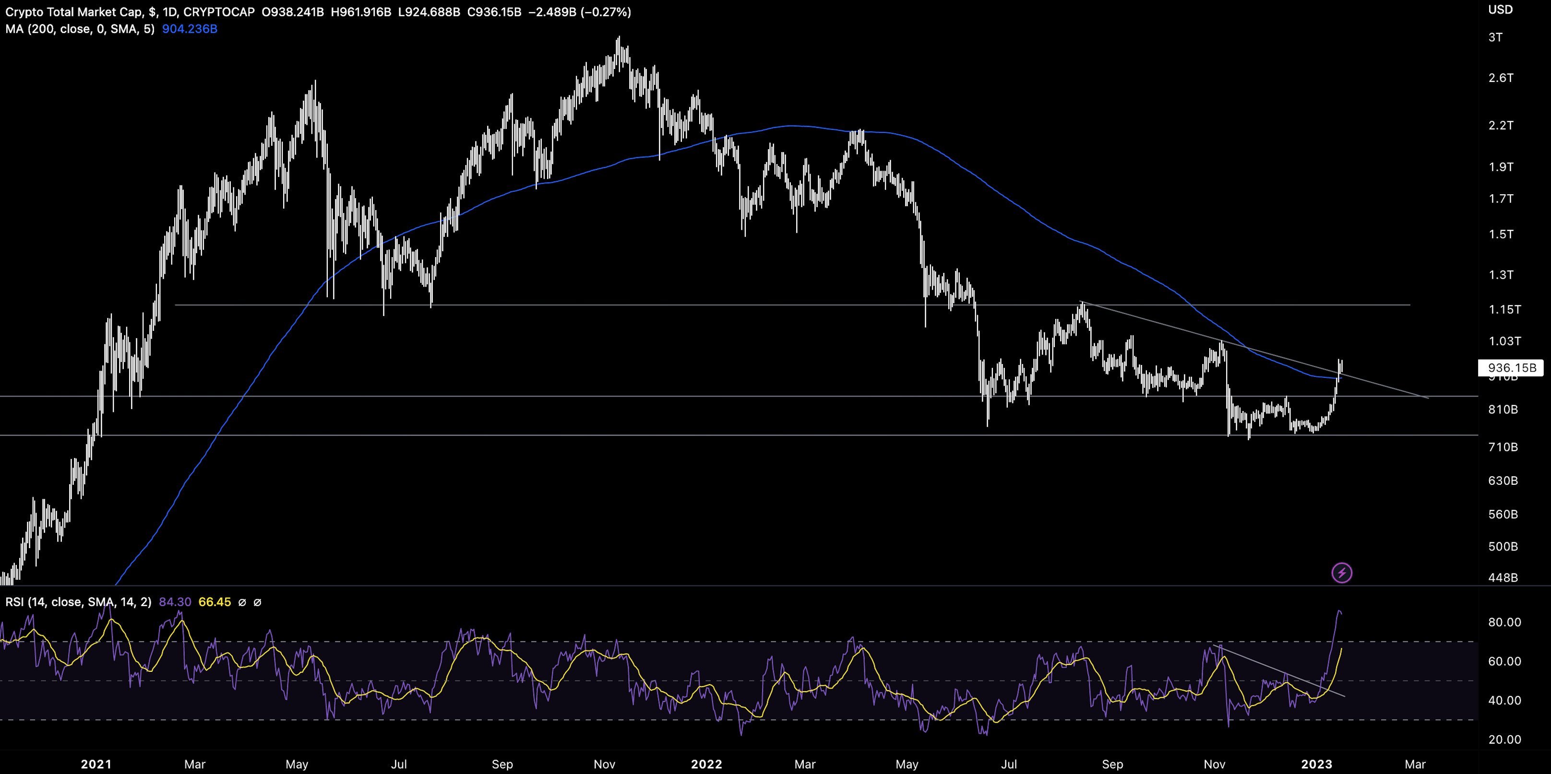The image size is (1551, 774).
Task: Click the 630B price axis label
Action: coord(1503,481)
